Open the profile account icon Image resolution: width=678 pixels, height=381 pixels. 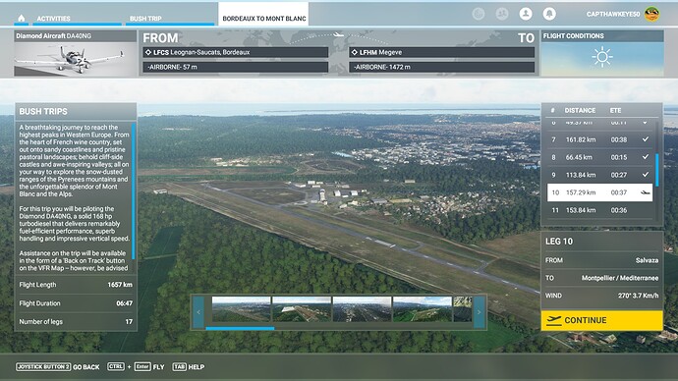[x=526, y=14]
